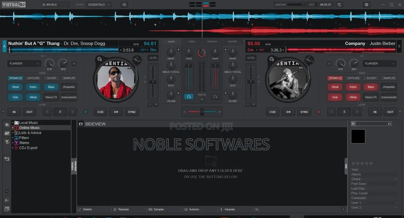Open dropdown arrow beside left HIHAT knob

(x=178, y=50)
